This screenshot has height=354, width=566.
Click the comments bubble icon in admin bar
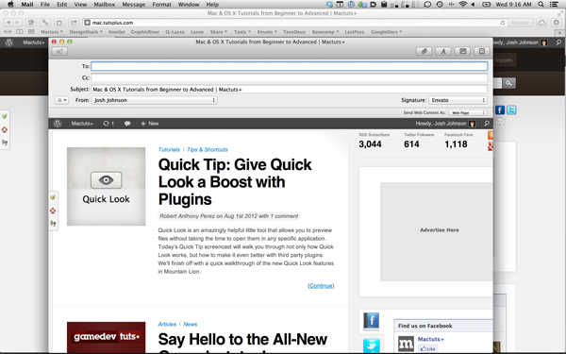pos(127,124)
